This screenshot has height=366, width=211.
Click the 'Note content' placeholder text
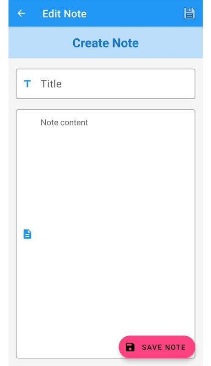pos(64,123)
